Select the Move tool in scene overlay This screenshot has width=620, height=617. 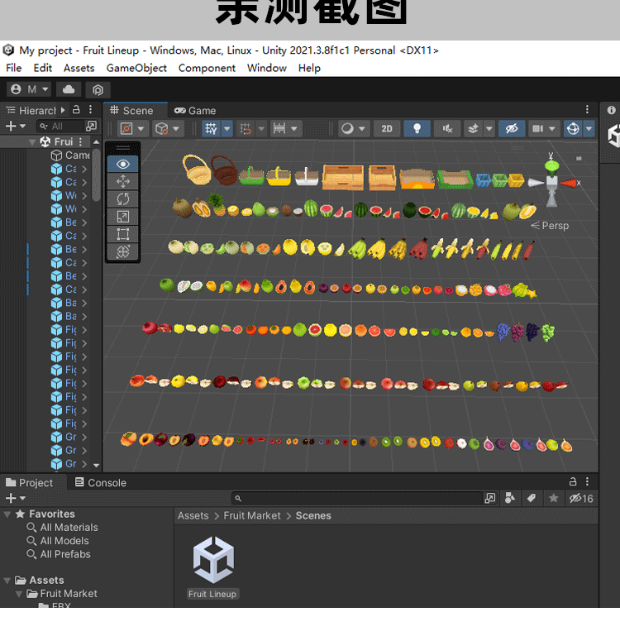123,181
